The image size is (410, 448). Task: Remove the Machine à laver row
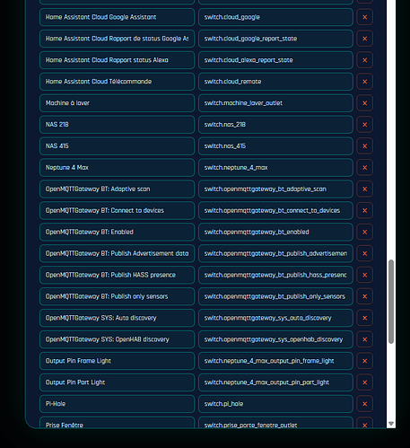(364, 103)
